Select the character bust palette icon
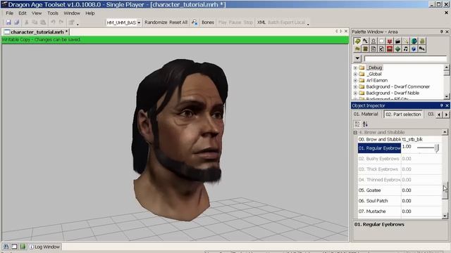This screenshot has height=253, width=451. [373, 41]
